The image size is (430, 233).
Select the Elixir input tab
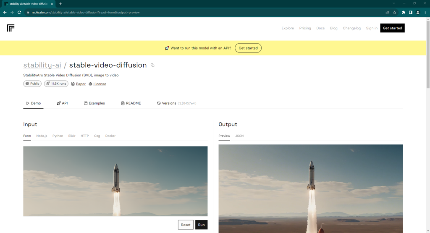click(x=72, y=136)
